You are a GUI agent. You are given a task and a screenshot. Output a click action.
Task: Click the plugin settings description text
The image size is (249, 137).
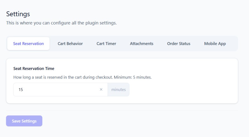[x=61, y=23]
